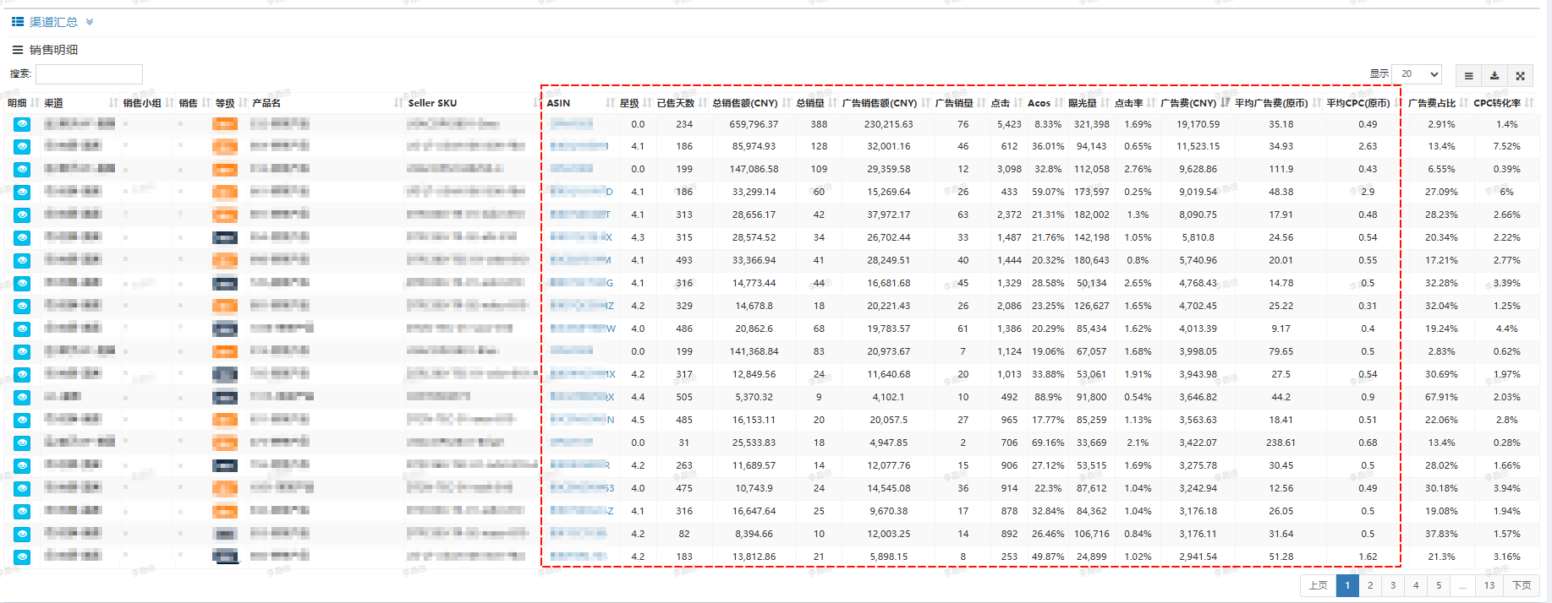Click the orange level badge in first row

click(225, 124)
